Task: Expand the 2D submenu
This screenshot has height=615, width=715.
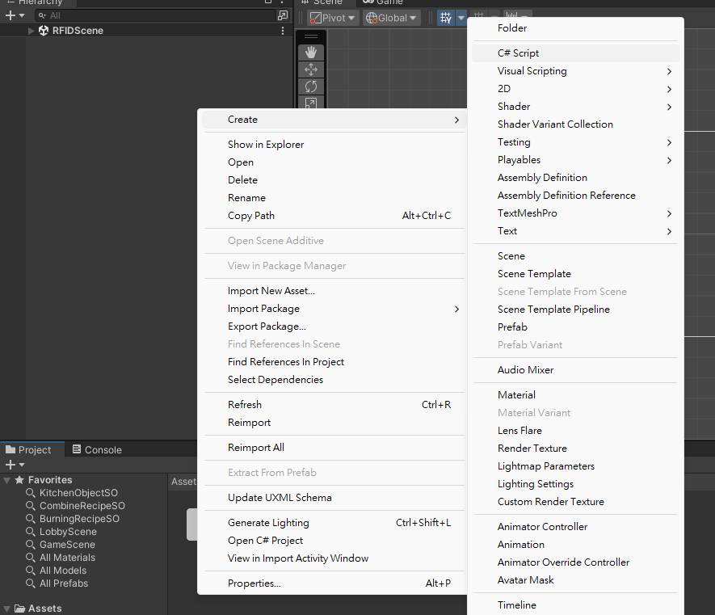Action: coord(575,89)
